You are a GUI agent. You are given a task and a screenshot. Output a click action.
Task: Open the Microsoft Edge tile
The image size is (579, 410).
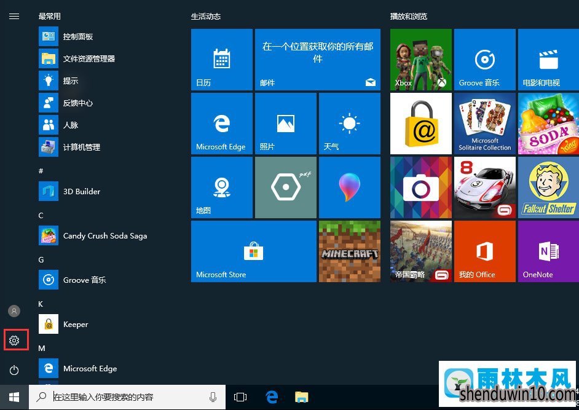(221, 124)
